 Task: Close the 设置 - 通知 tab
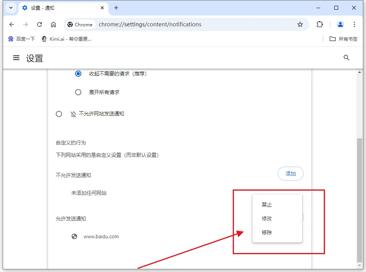pyautogui.click(x=102, y=8)
